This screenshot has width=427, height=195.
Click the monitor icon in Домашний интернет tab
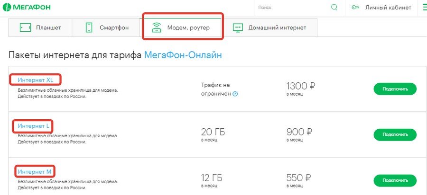238,27
